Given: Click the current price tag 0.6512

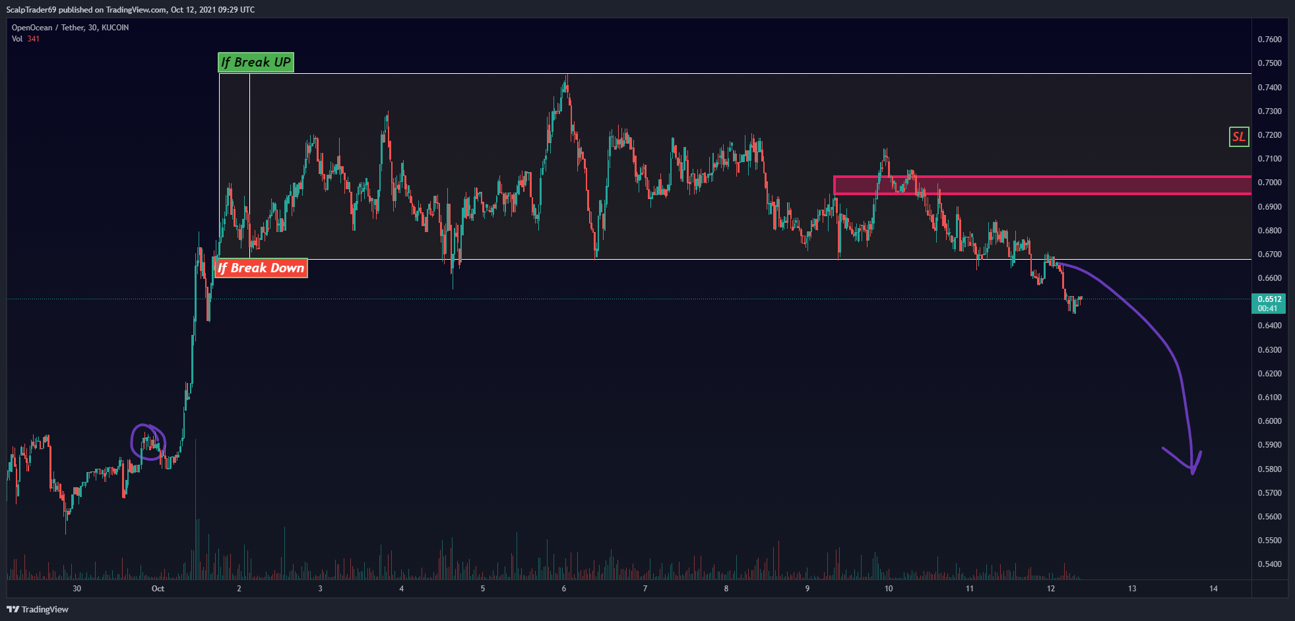Looking at the screenshot, I should pos(1269,303).
